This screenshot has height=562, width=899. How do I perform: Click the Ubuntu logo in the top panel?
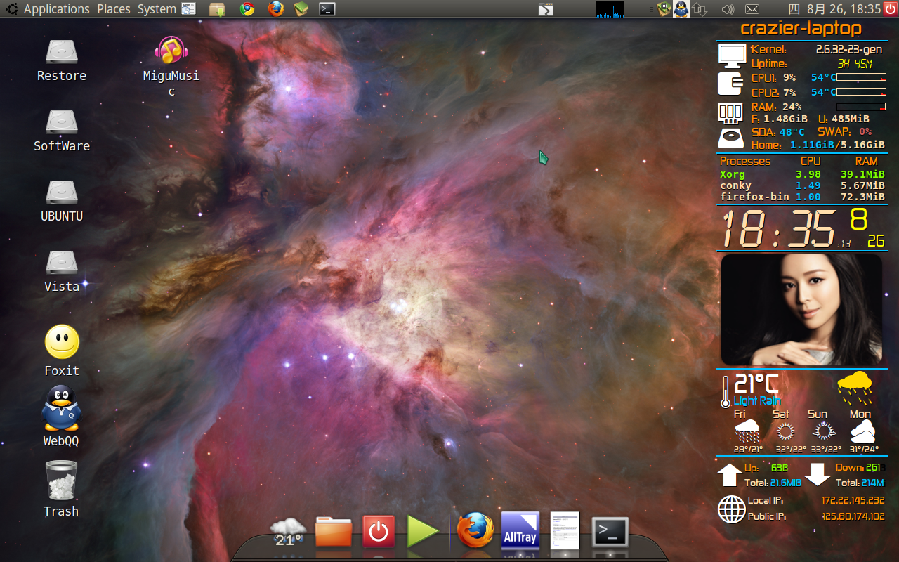[x=11, y=9]
